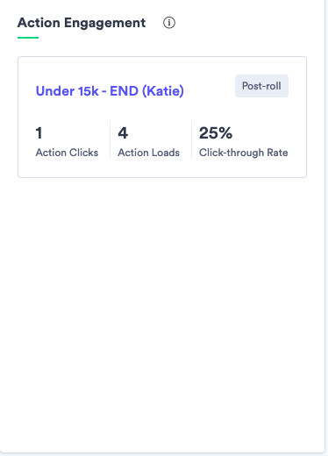Click the word Katie in the action title
The image size is (328, 456).
[x=162, y=91]
